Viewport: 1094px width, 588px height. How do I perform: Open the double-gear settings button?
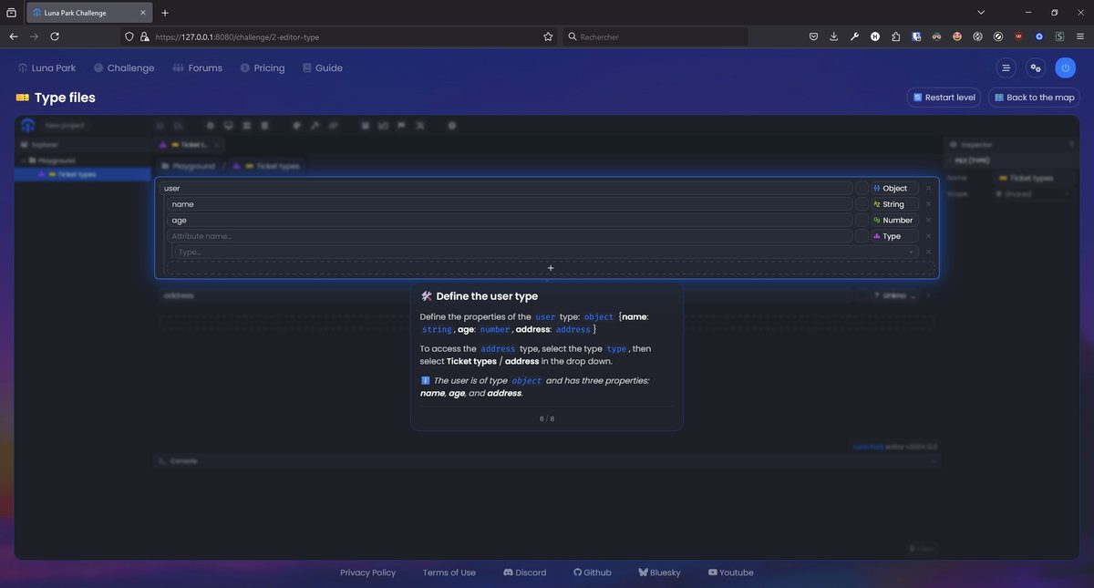[x=1036, y=67]
